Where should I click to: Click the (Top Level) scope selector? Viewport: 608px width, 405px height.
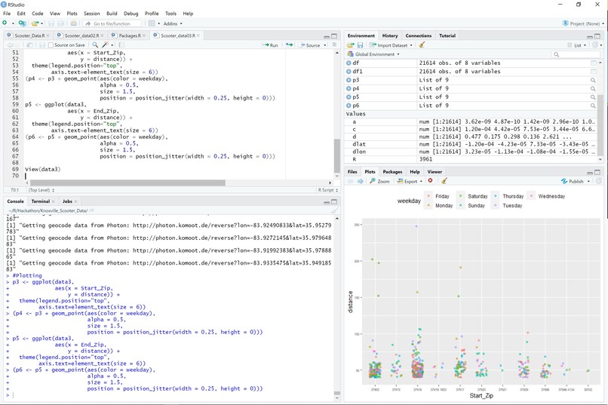click(41, 190)
